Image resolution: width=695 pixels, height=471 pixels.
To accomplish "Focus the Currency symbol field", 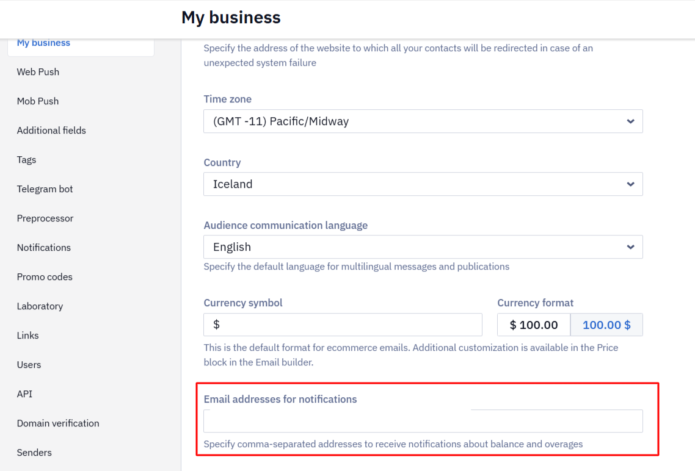I will (x=343, y=325).
